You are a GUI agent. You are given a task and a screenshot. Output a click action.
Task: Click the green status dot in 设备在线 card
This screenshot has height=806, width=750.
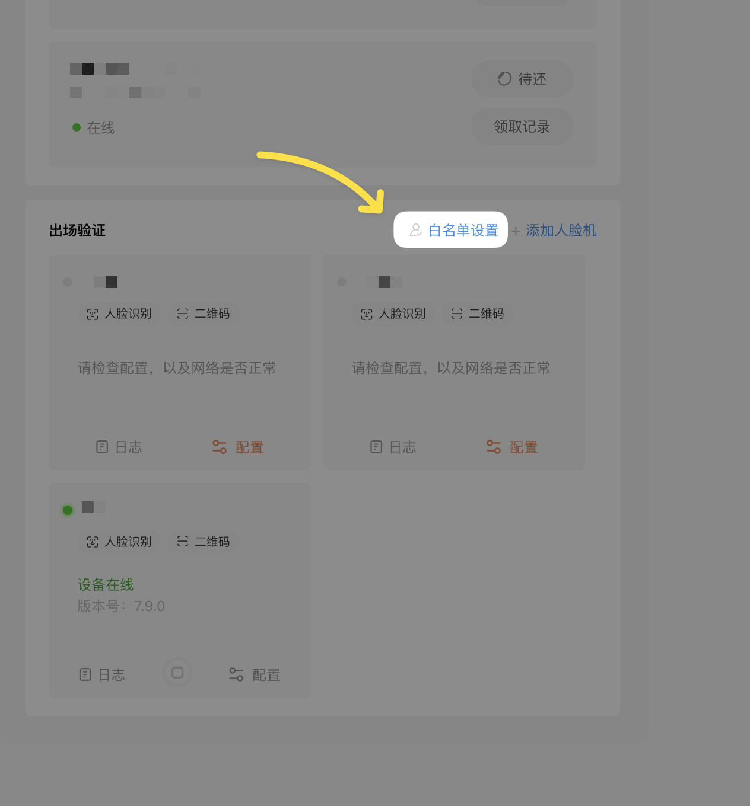click(x=68, y=510)
